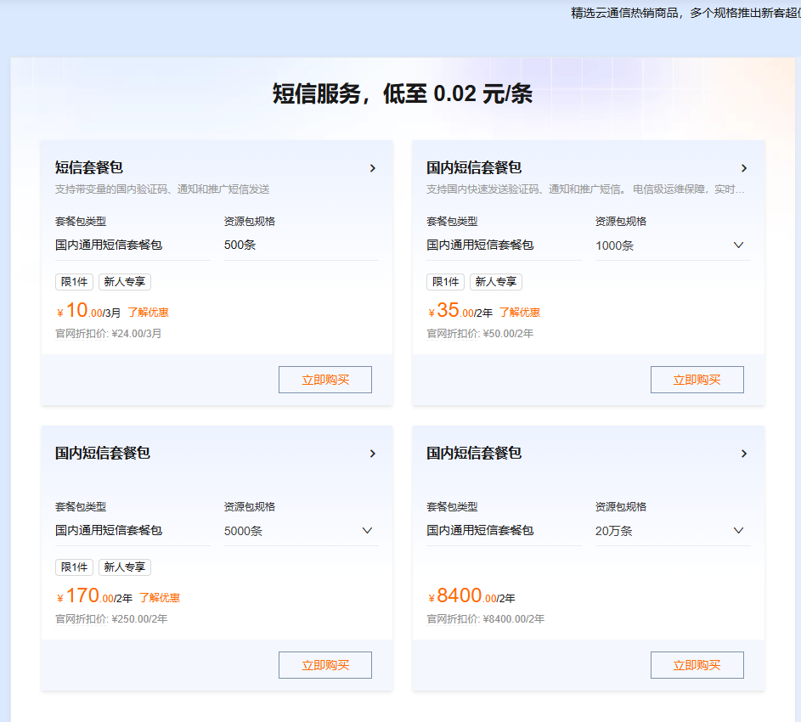This screenshot has width=801, height=722.
Task: Open 了解优惠 link beside ¥35.00/2年
Action: pyautogui.click(x=520, y=313)
